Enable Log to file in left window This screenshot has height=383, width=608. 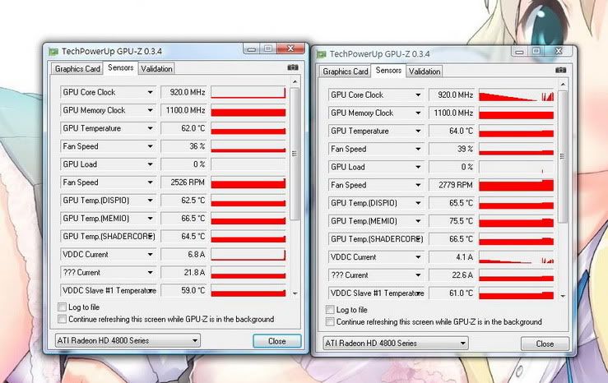point(63,307)
